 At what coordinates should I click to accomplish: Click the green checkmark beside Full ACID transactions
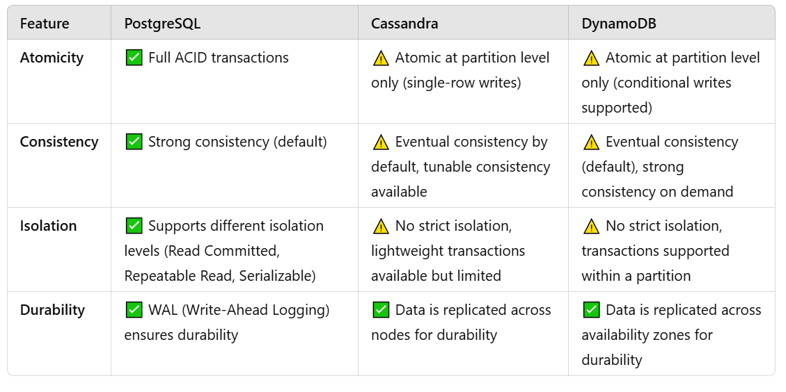tap(134, 58)
